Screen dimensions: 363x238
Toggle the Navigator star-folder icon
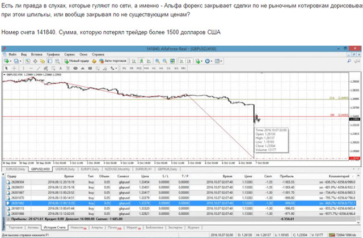(43, 61)
